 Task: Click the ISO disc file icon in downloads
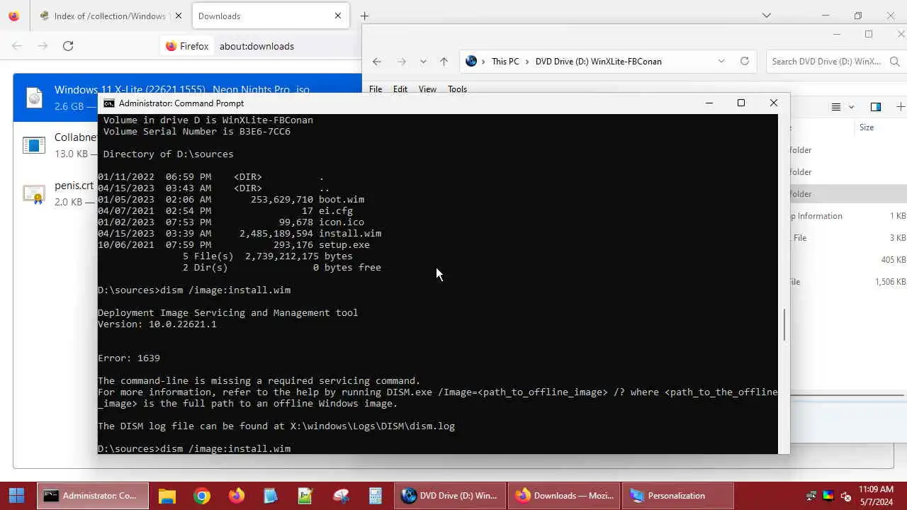(34, 97)
